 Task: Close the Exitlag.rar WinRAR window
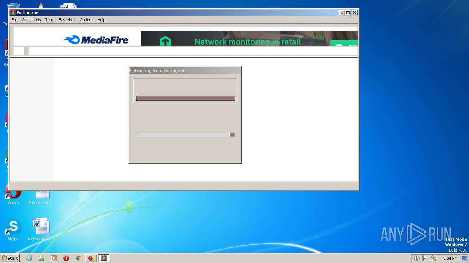pos(355,12)
